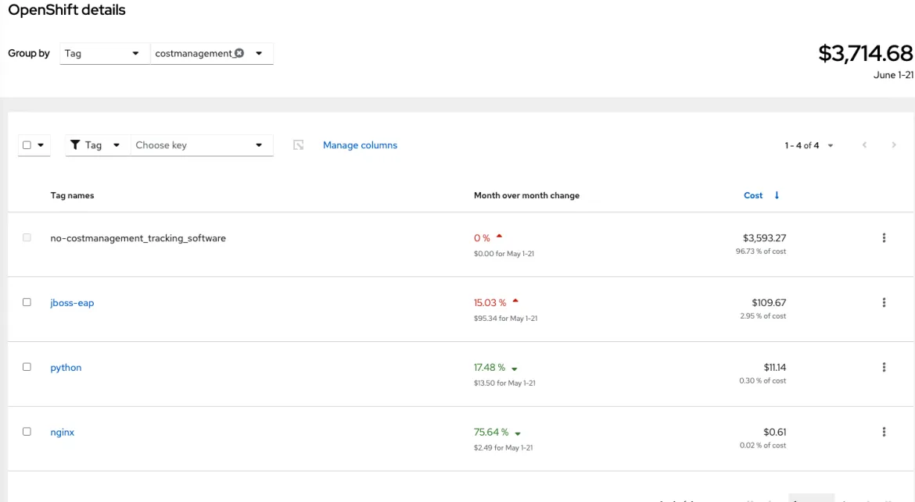Open the Group by Tag dropdown
Image resolution: width=915 pixels, height=502 pixels.
[x=104, y=53]
